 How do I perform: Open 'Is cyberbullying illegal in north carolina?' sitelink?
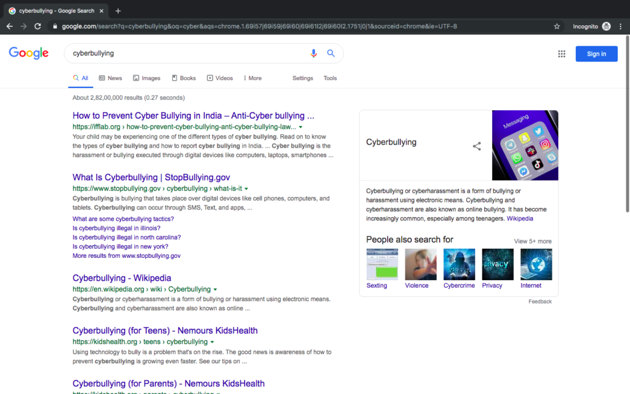[x=127, y=237]
